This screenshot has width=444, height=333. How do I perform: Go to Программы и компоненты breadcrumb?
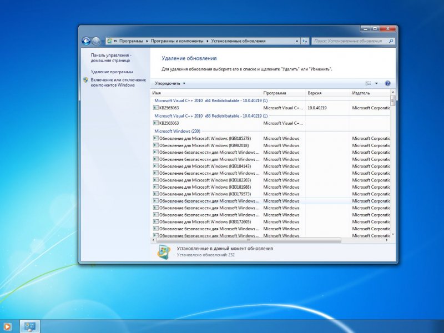click(177, 41)
